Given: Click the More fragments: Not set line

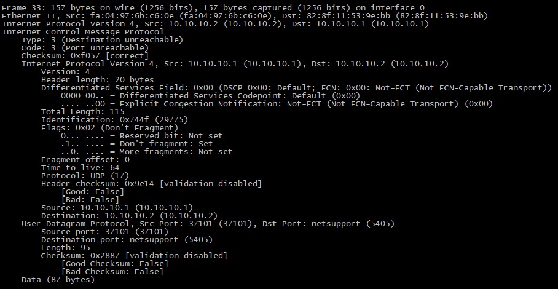Looking at the screenshot, I should (147, 151).
